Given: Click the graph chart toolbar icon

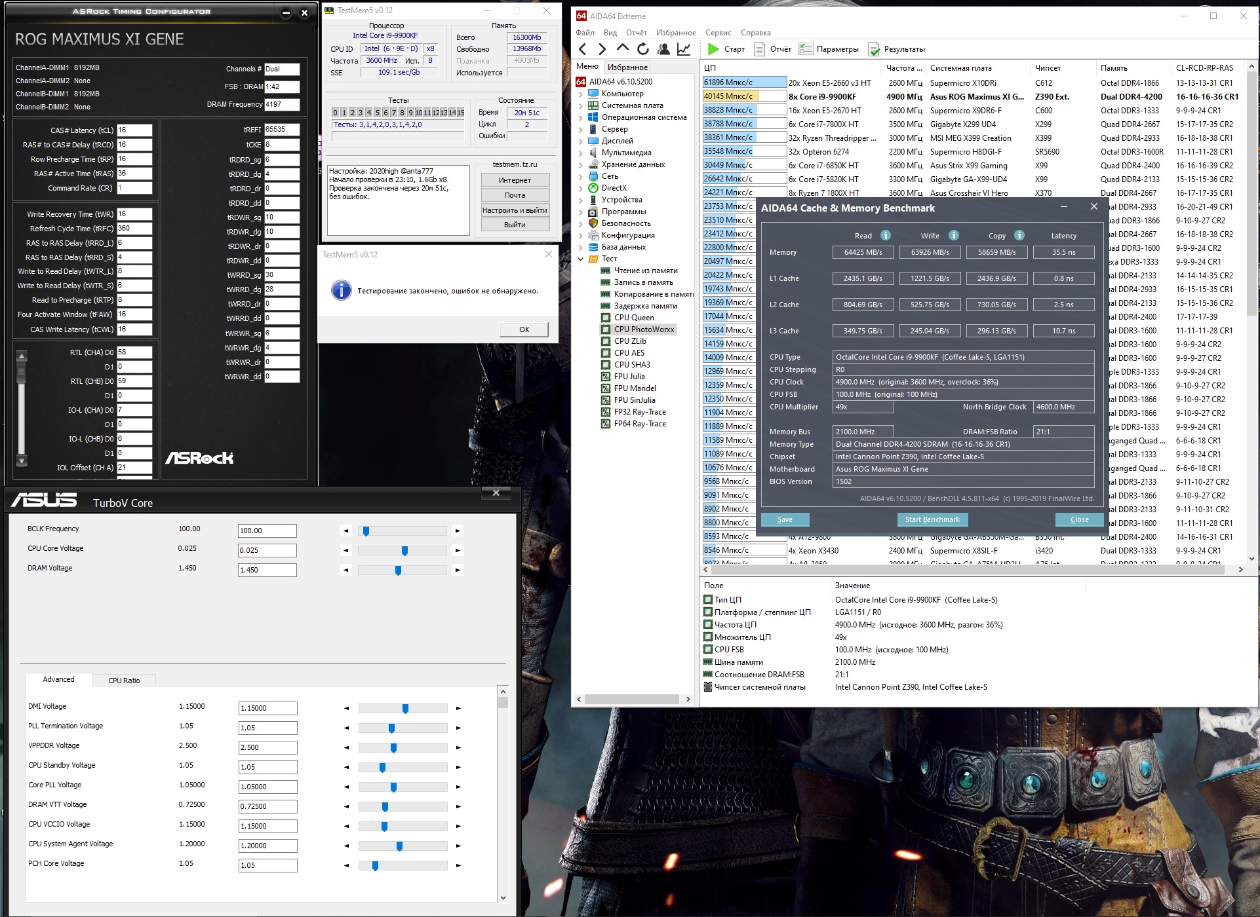Looking at the screenshot, I should pos(683,49).
